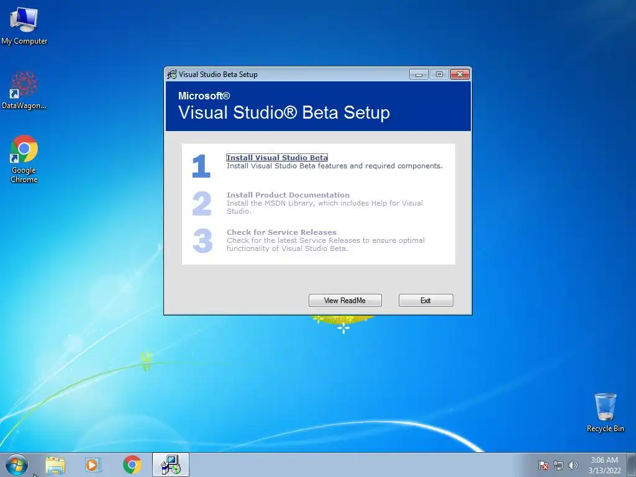Click the setup window title bar icon

(x=172, y=75)
